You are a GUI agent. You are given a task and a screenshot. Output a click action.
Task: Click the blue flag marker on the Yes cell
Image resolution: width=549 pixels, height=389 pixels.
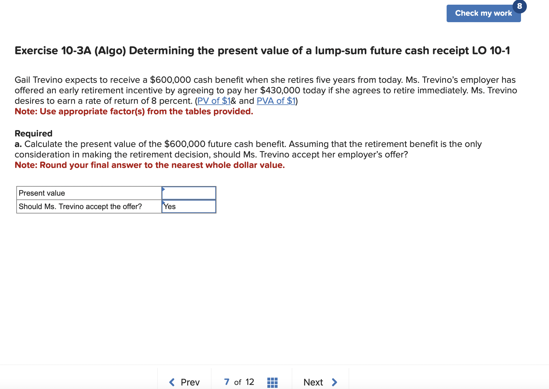coord(163,203)
